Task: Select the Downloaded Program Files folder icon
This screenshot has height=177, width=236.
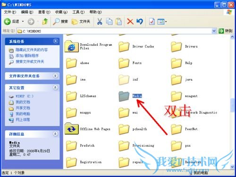Action: (x=72, y=46)
